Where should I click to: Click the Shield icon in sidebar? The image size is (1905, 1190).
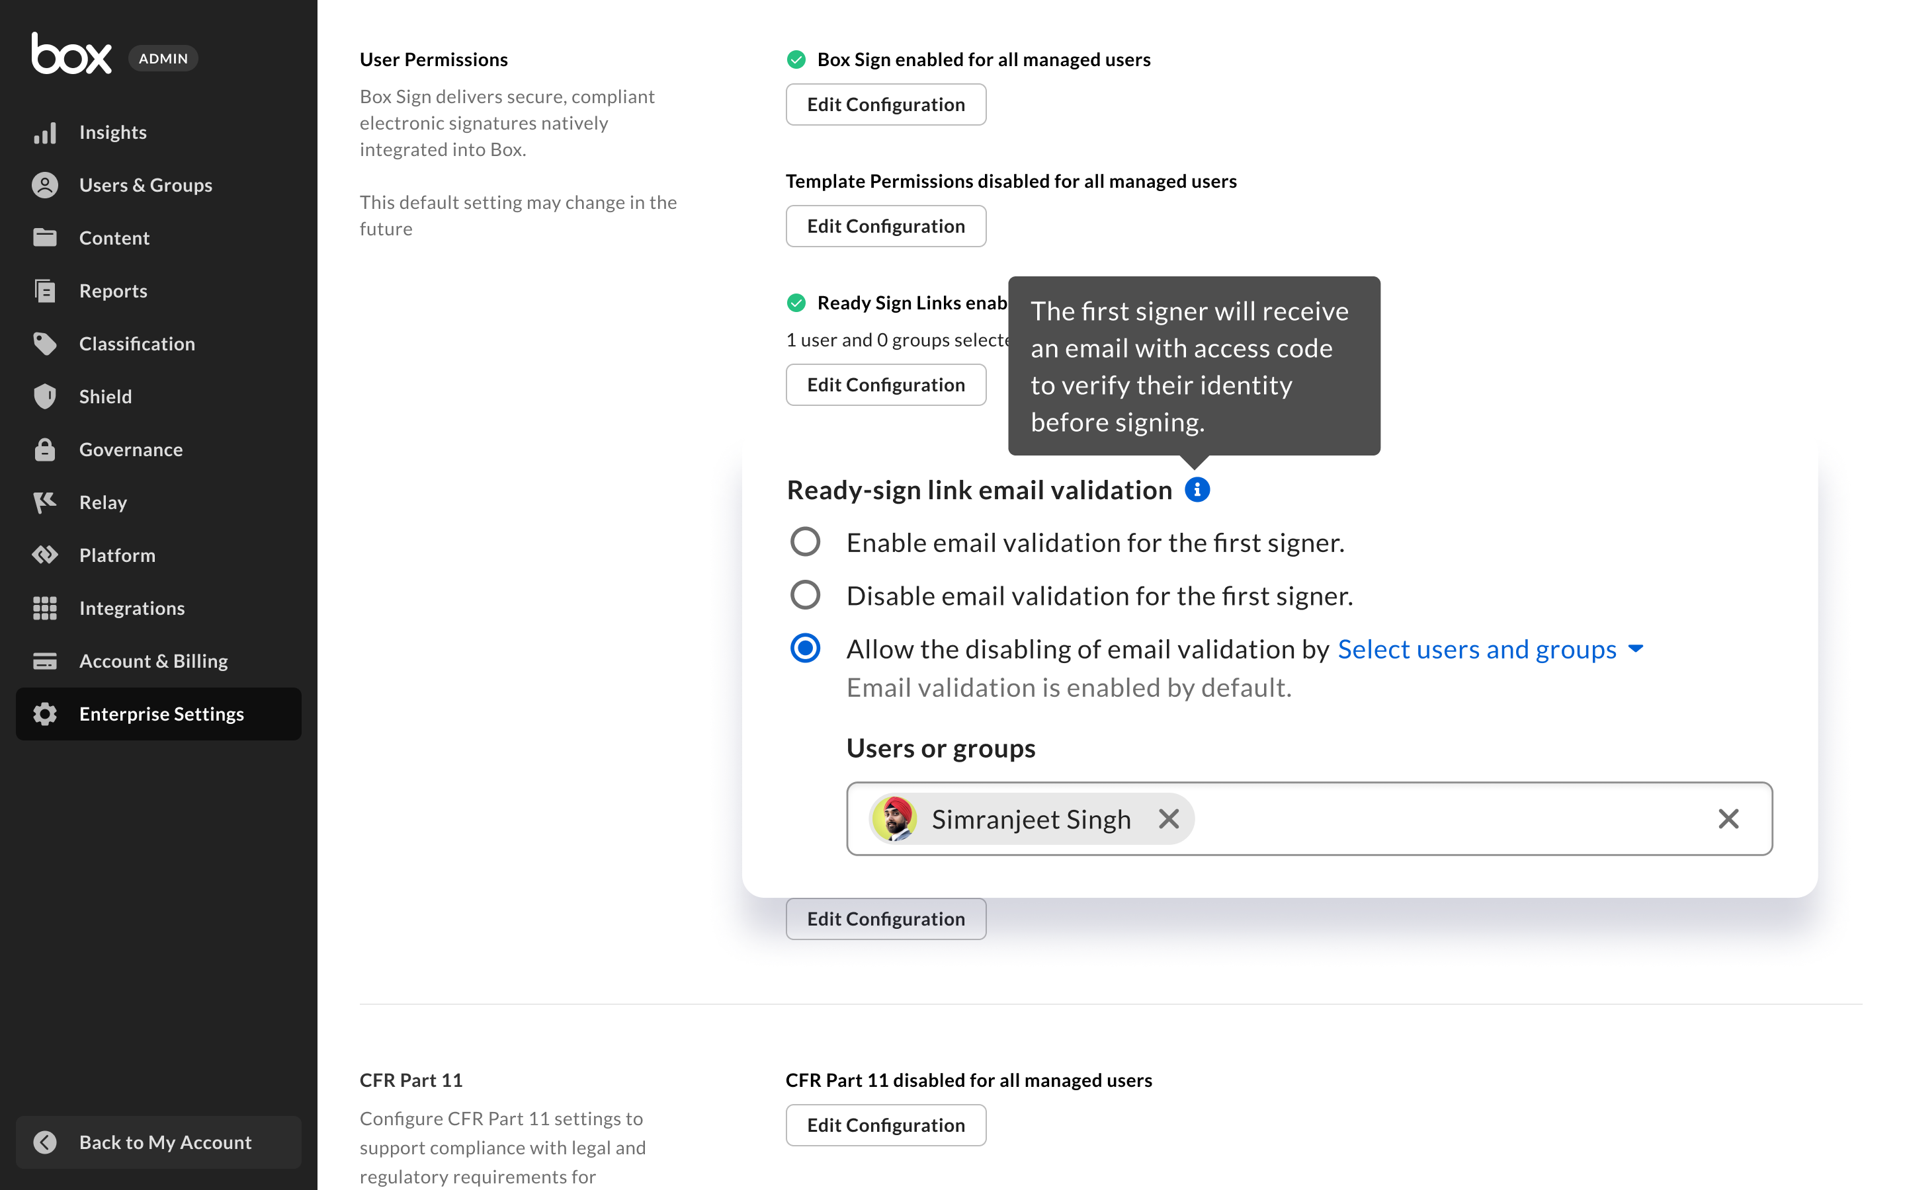pos(45,396)
